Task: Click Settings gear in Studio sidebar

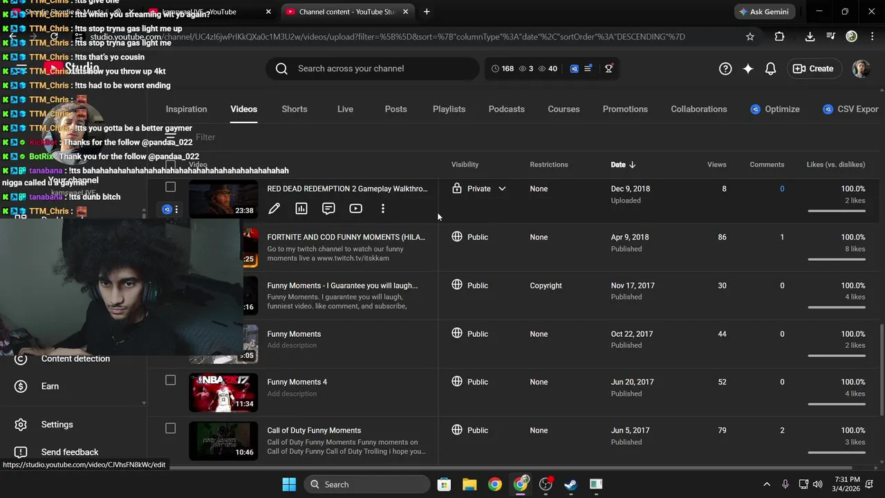Action: 21,425
